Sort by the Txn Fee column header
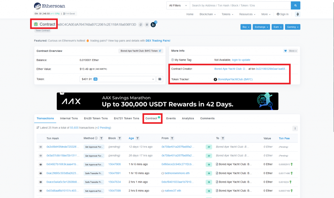The image size is (334, 198). coord(284,138)
